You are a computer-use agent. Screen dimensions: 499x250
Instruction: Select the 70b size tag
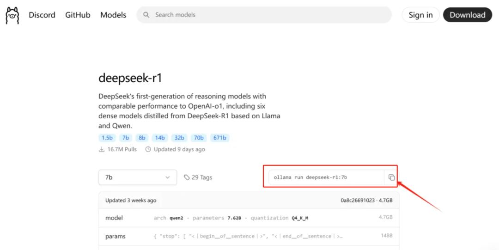pos(199,138)
